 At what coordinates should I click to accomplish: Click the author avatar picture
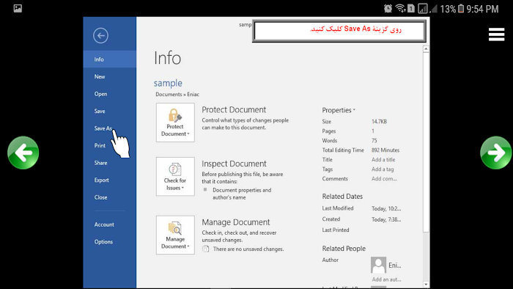[378, 265]
